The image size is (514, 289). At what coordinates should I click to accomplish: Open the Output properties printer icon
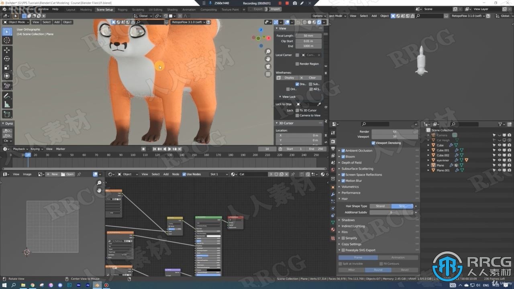[x=333, y=149]
